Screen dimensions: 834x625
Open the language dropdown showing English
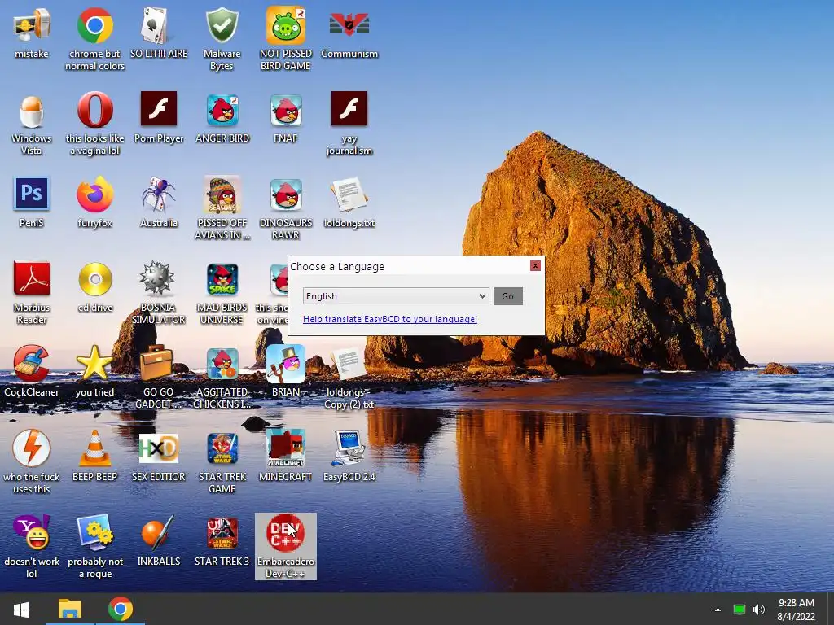pyautogui.click(x=396, y=296)
